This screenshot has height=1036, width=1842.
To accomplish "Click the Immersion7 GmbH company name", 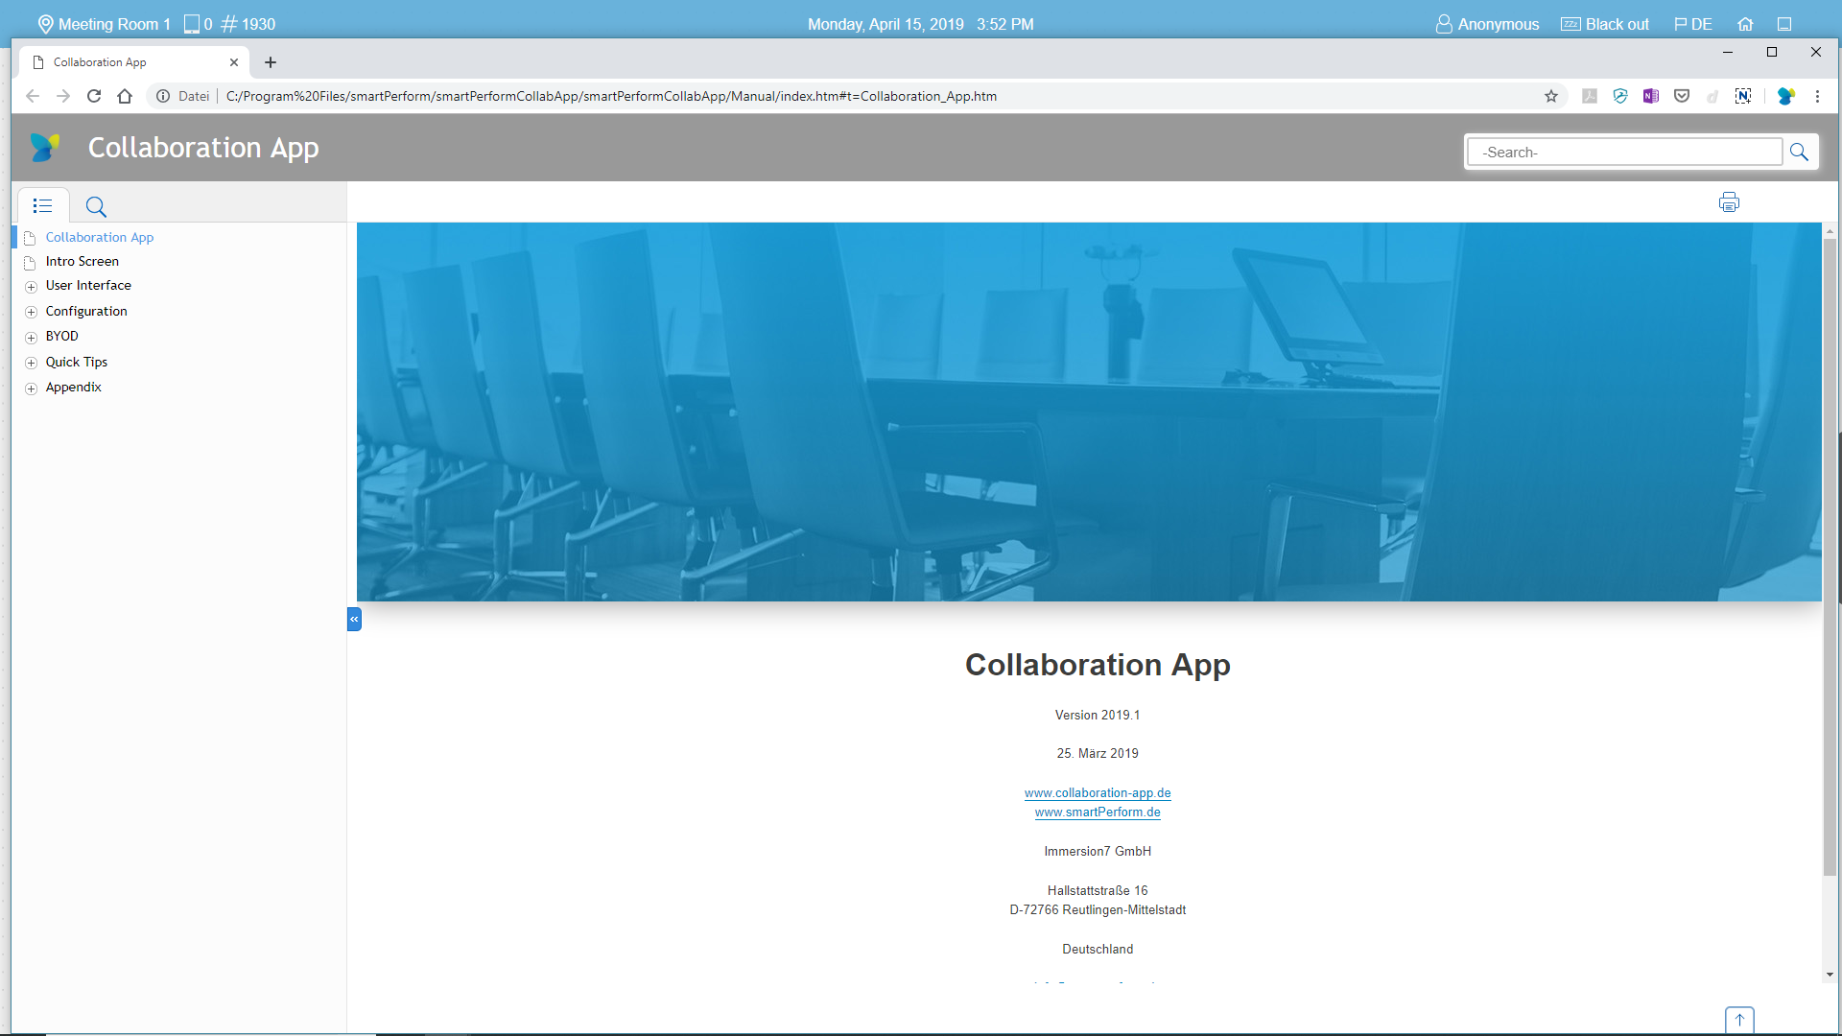I will point(1098,852).
